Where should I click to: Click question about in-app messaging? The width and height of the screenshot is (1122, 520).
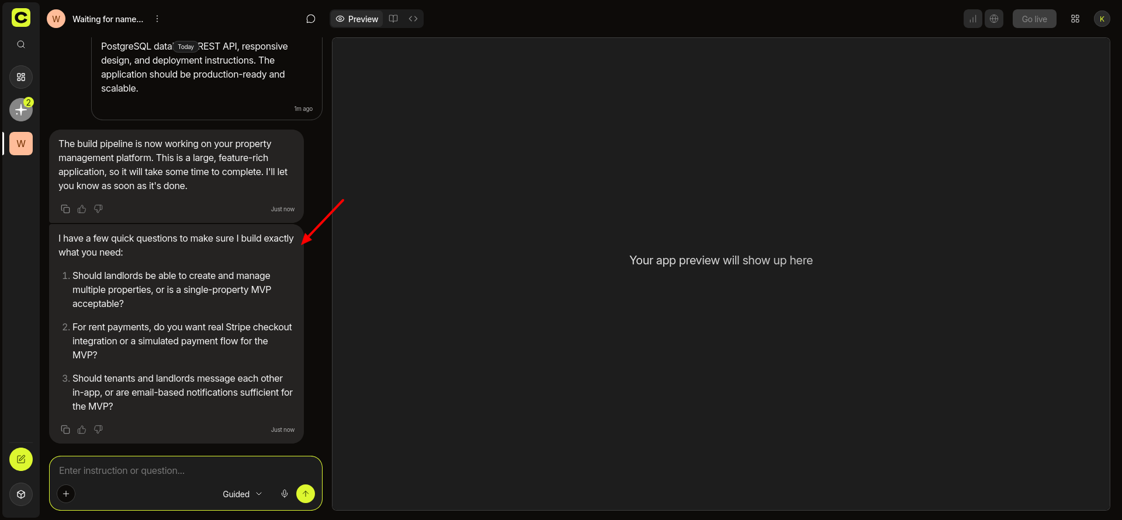(x=182, y=392)
